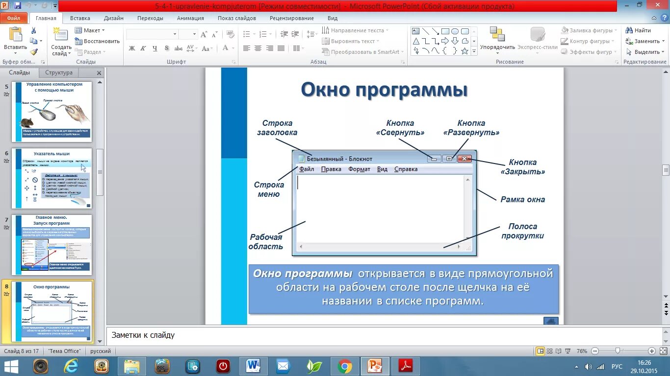Click the Упорядочить arrange icon
Viewport: 670px width, 376px height.
497,34
